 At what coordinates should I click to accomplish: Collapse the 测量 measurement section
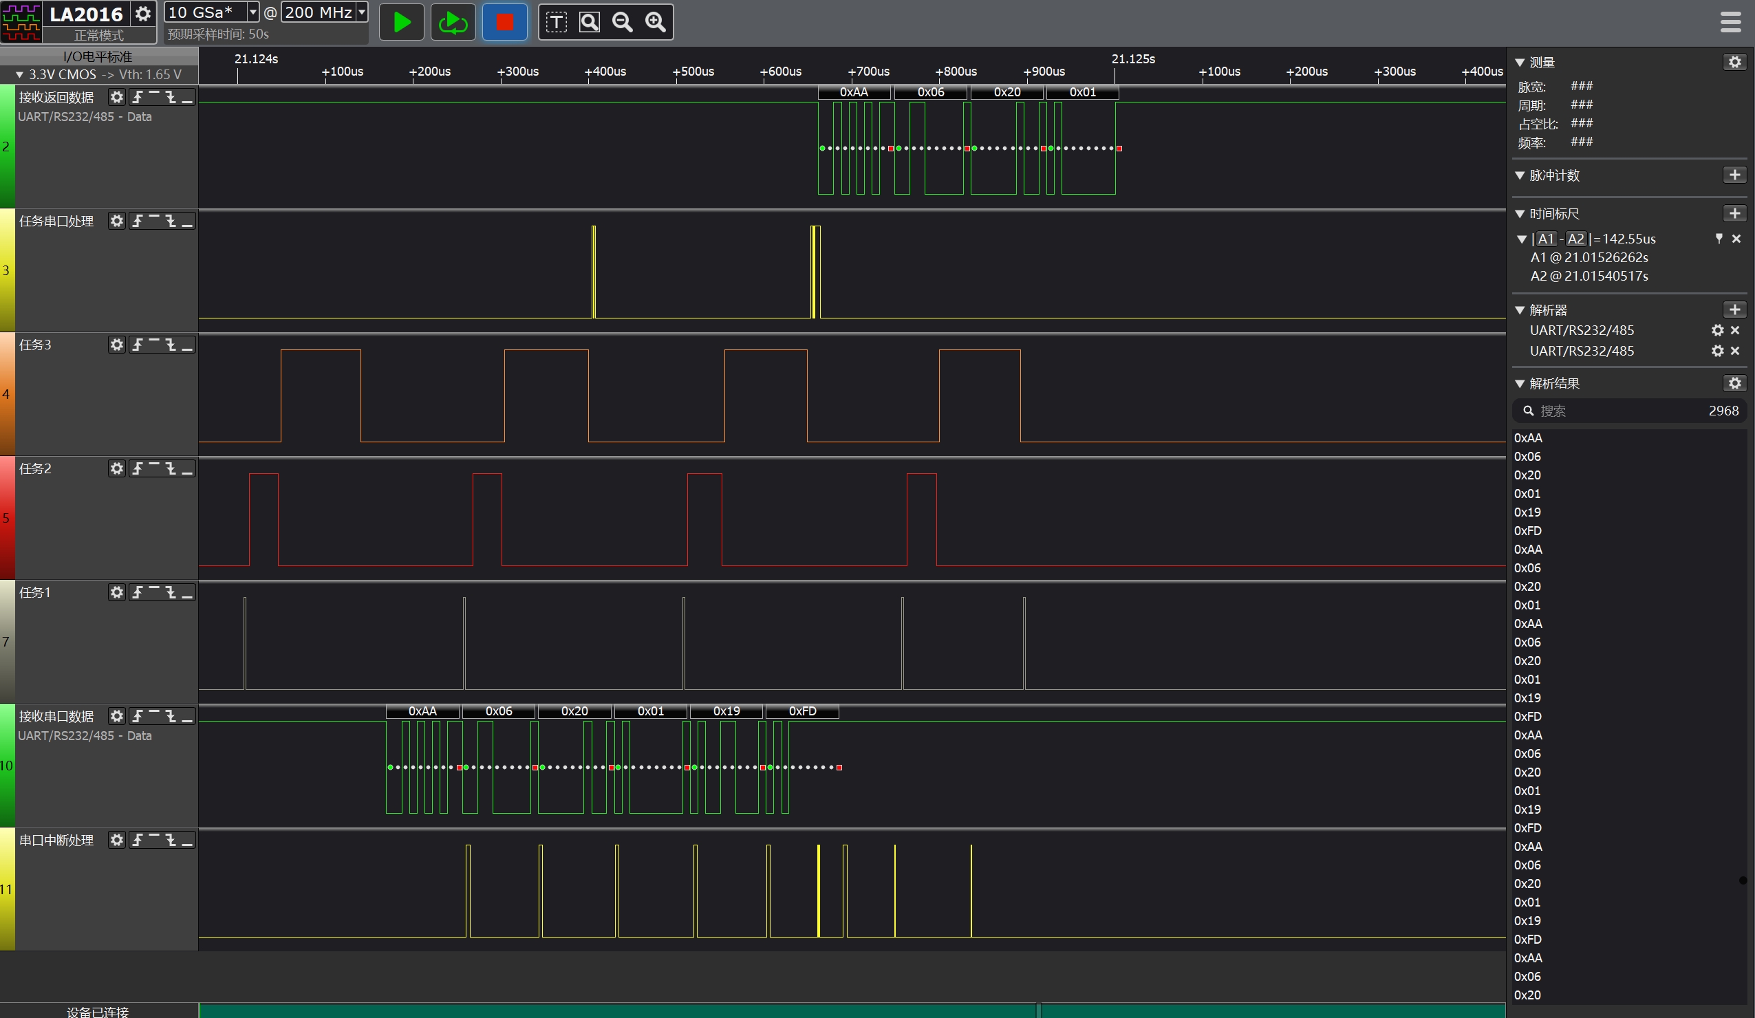[1520, 63]
